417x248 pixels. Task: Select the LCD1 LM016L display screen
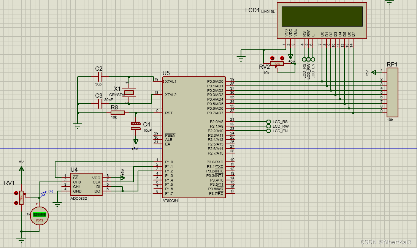click(322, 16)
